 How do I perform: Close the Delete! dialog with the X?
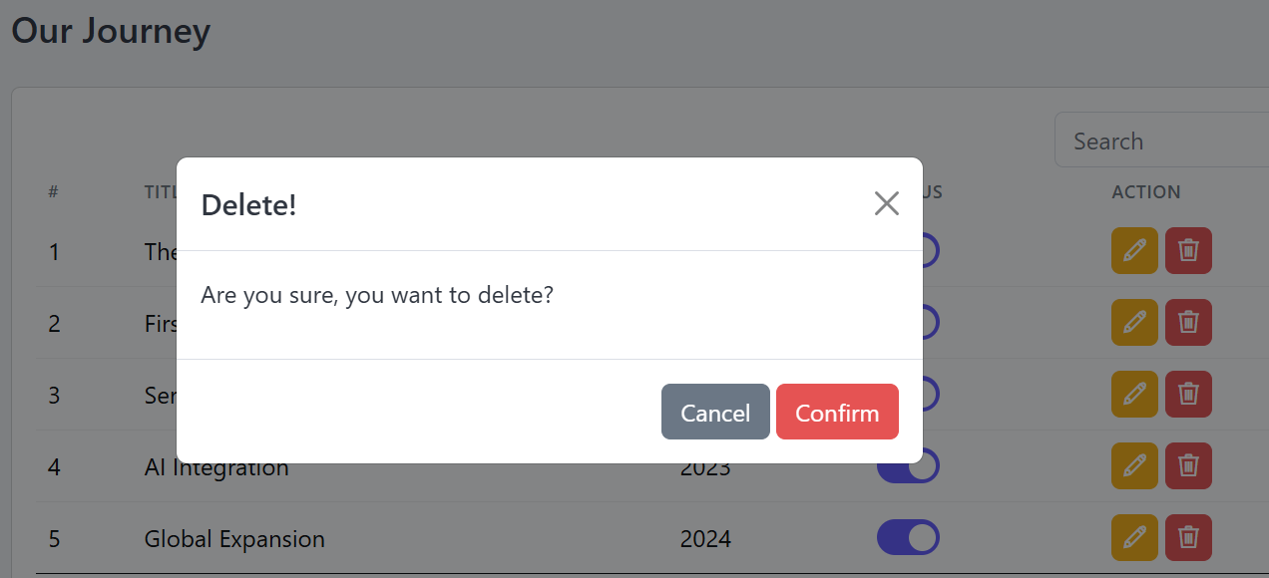(x=887, y=203)
